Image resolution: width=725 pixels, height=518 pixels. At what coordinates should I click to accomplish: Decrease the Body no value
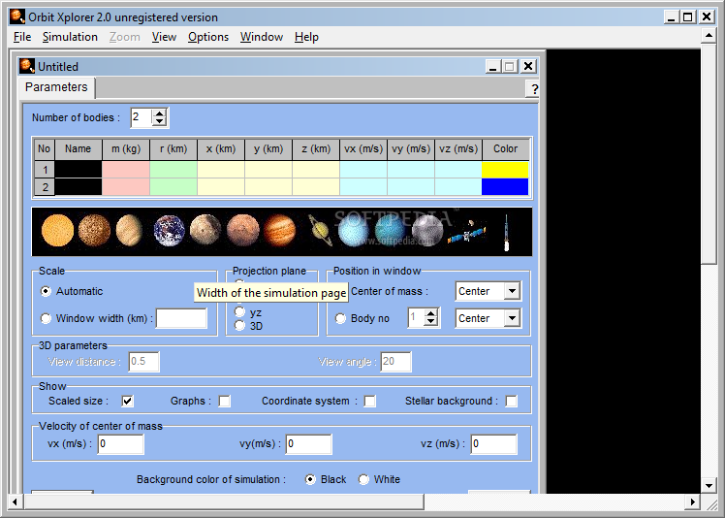(x=431, y=322)
